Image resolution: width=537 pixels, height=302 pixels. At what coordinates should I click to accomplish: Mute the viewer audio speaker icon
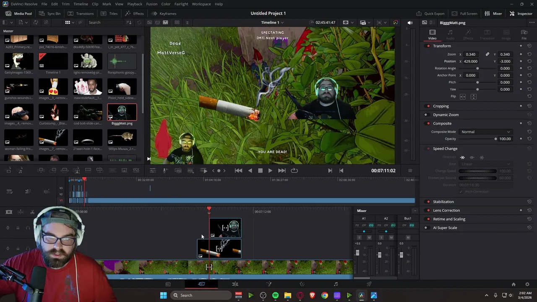[410, 23]
